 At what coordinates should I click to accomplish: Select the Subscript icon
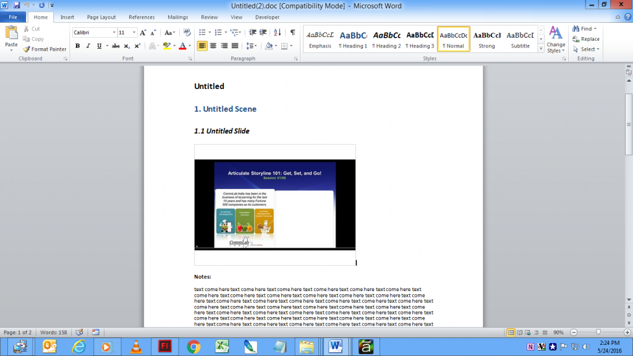(x=126, y=46)
